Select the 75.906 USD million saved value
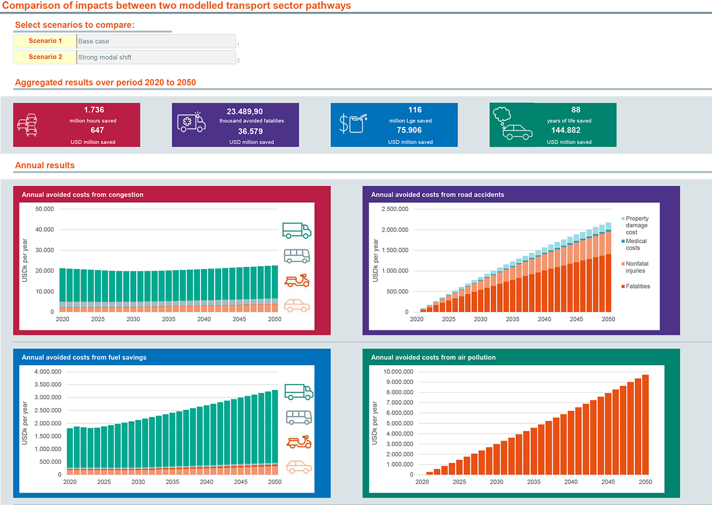This screenshot has width=712, height=505. tap(410, 130)
